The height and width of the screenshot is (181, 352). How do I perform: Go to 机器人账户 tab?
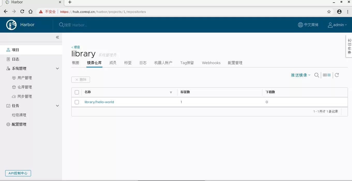click(x=163, y=63)
